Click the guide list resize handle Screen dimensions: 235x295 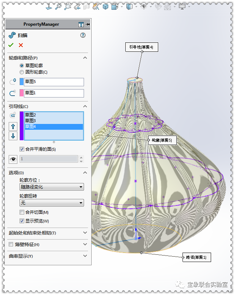(54, 142)
